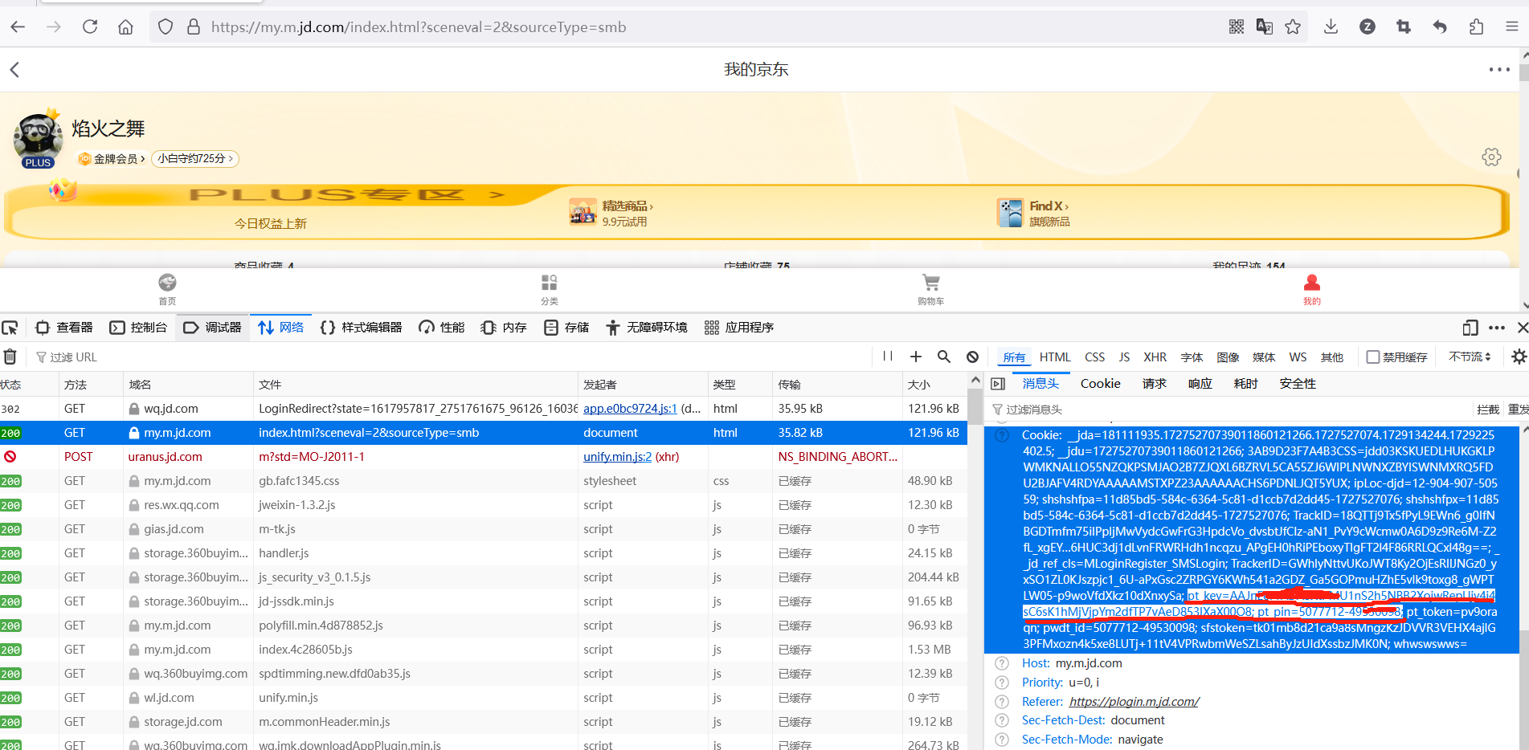Click the screenshot crop tool icon
This screenshot has height=750, width=1529.
click(1404, 27)
